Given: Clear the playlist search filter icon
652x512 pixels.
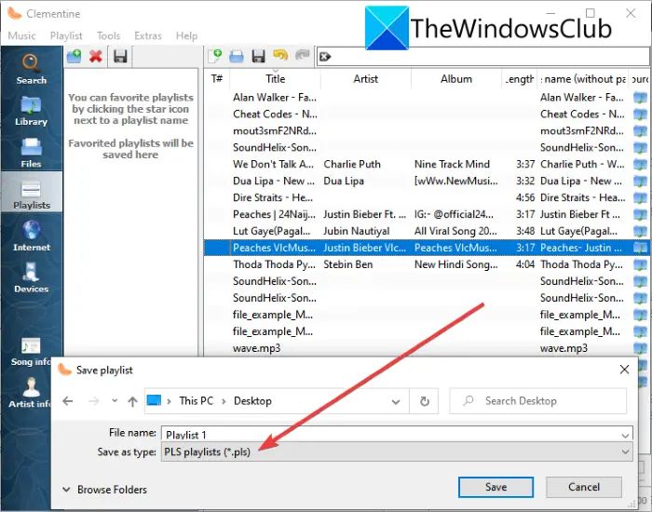Looking at the screenshot, I should coord(325,57).
